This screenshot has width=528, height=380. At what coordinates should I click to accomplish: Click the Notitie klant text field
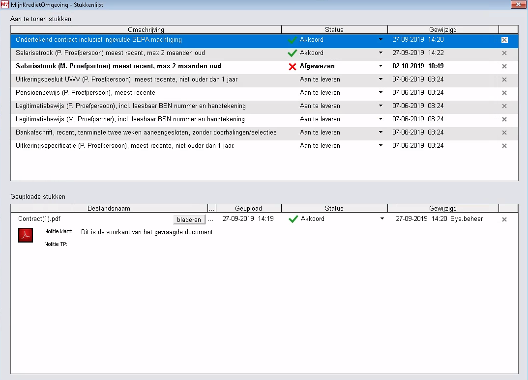click(x=147, y=232)
